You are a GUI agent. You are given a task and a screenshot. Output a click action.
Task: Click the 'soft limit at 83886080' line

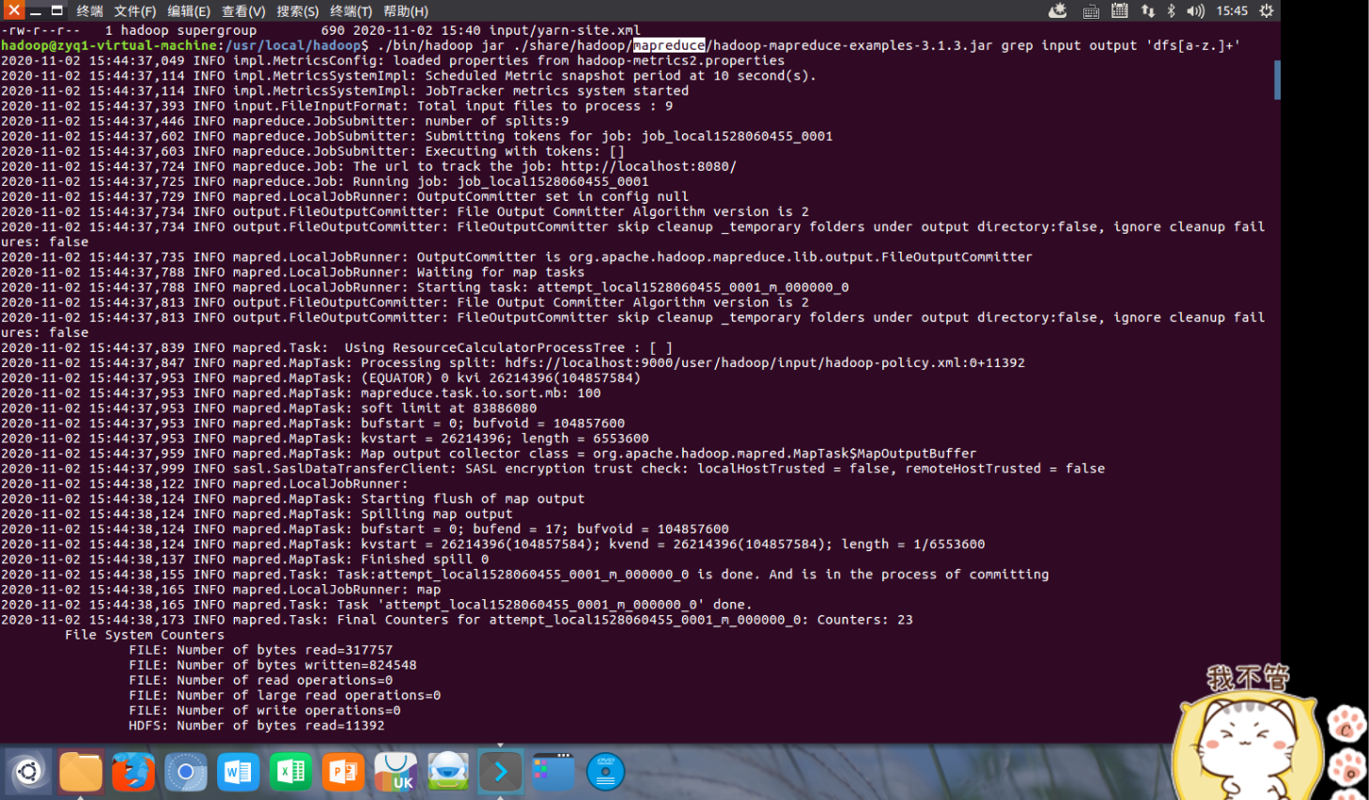269,408
